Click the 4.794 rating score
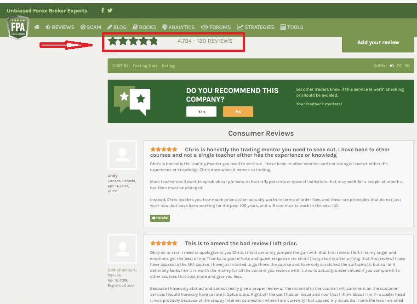417x304 pixels. (184, 41)
